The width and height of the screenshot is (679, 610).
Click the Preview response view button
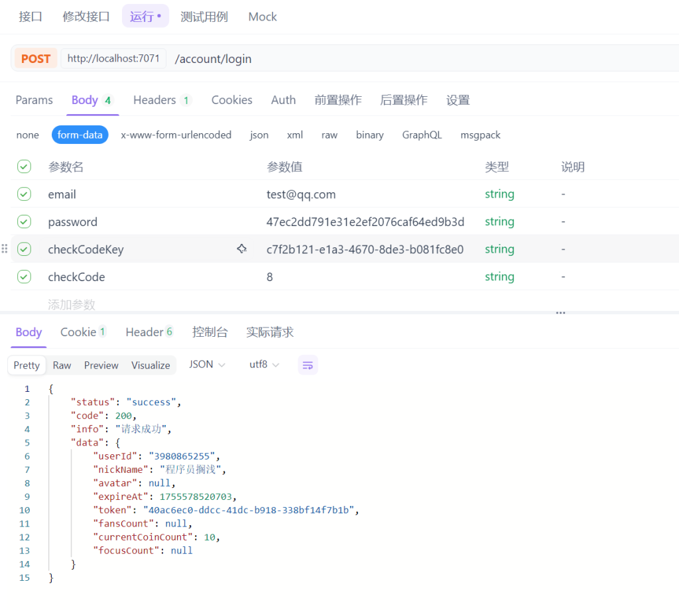101,365
